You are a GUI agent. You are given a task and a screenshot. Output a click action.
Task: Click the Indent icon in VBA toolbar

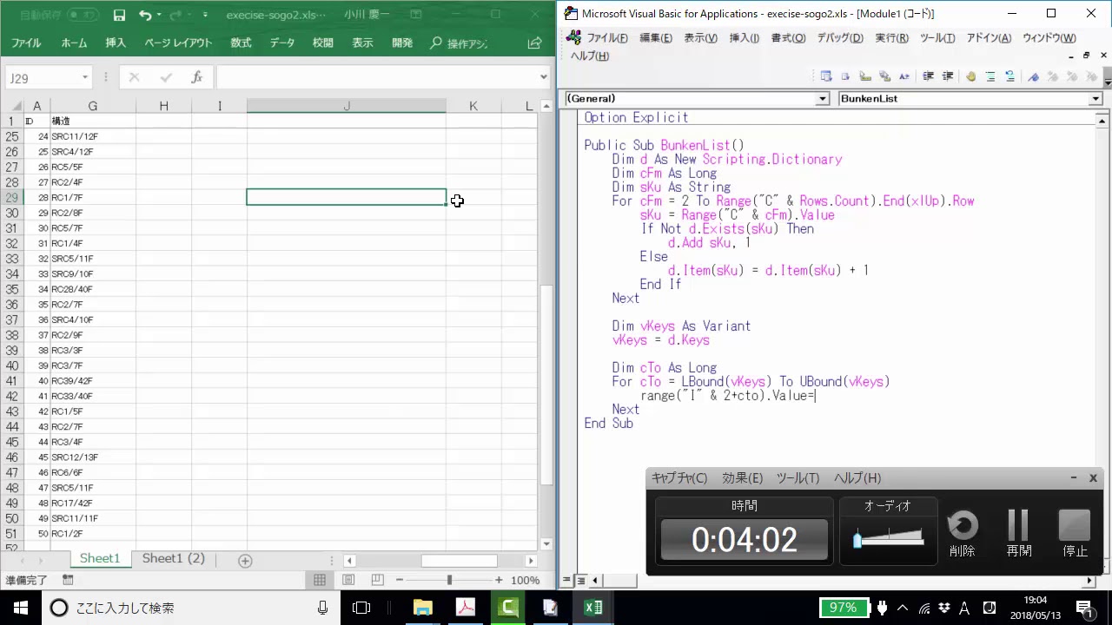(x=928, y=76)
